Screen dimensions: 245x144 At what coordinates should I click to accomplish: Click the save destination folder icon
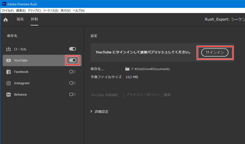(127, 69)
